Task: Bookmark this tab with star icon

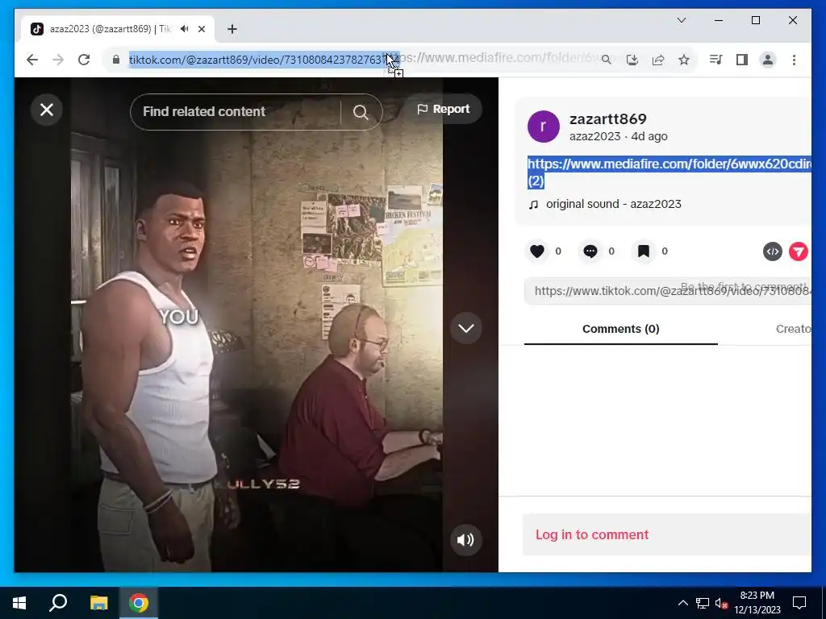Action: coord(684,60)
